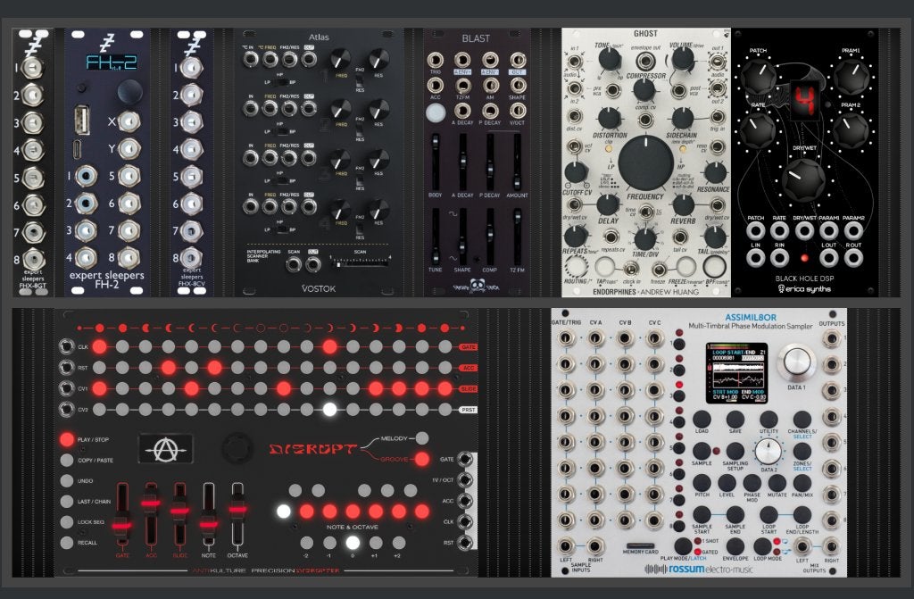Click the DISTORTION knob on Ghost
This screenshot has width=914, height=599.
click(609, 118)
